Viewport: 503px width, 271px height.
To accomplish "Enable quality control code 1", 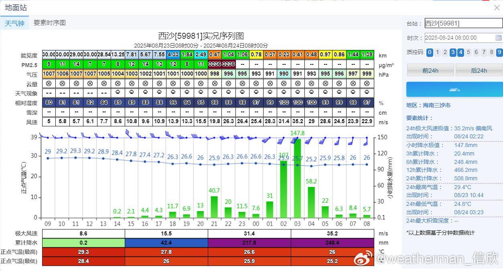I will click(x=438, y=52).
